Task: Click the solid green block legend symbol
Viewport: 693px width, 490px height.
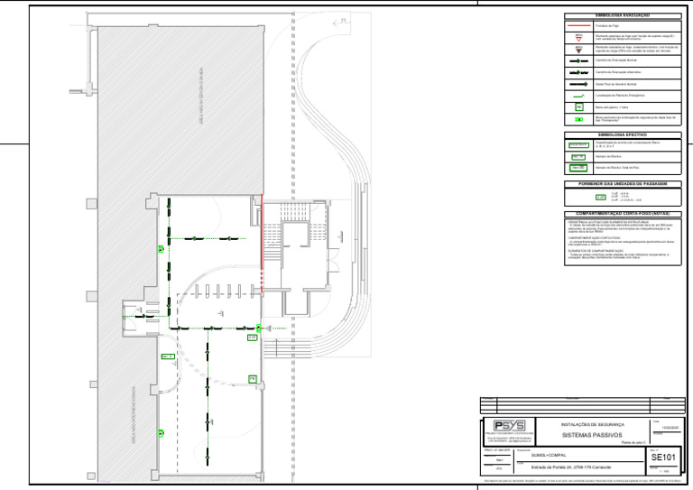Action: [579, 118]
